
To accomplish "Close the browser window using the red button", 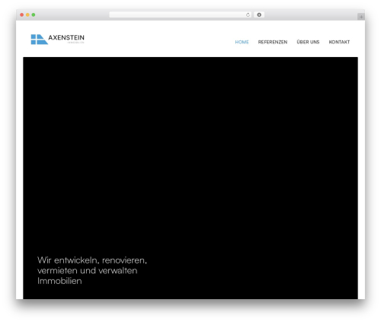I will pyautogui.click(x=22, y=15).
